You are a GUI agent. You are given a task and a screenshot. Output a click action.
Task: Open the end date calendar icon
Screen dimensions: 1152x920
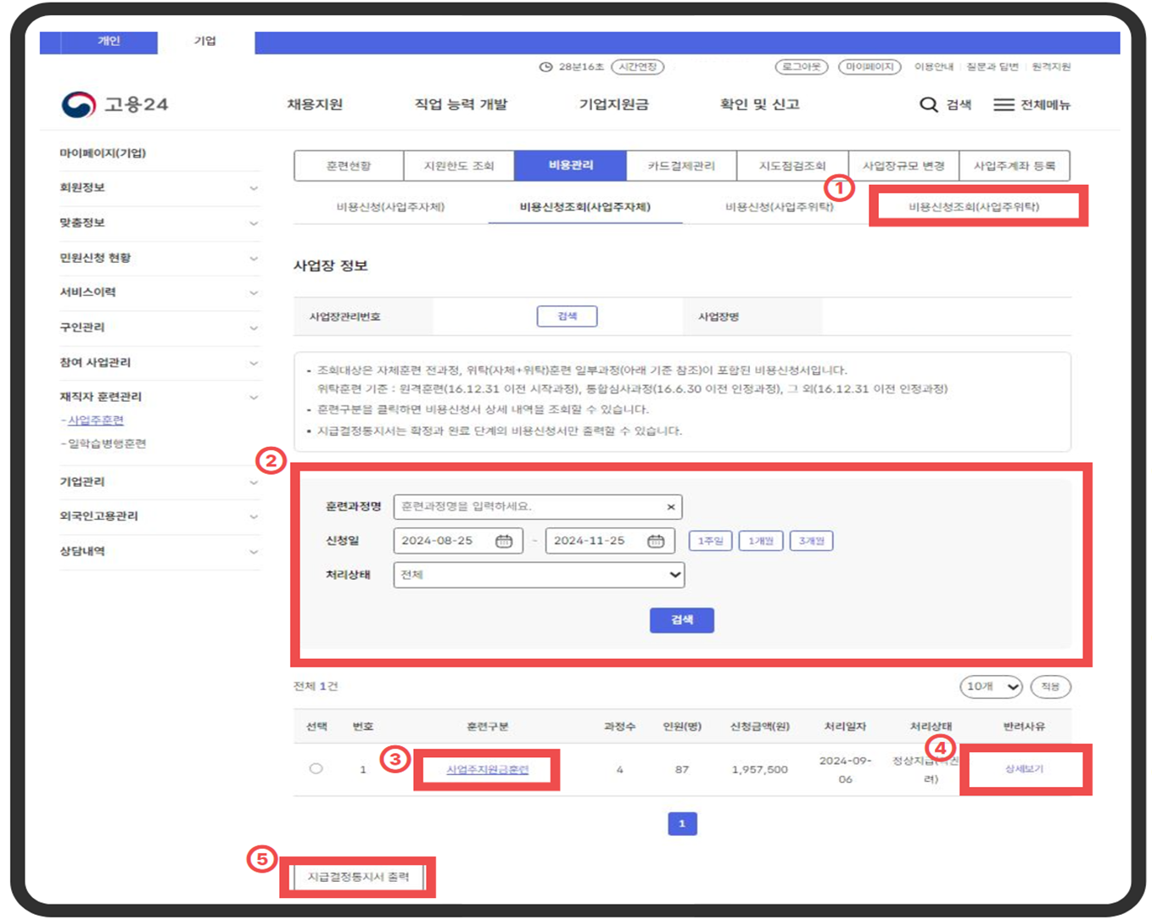(656, 541)
